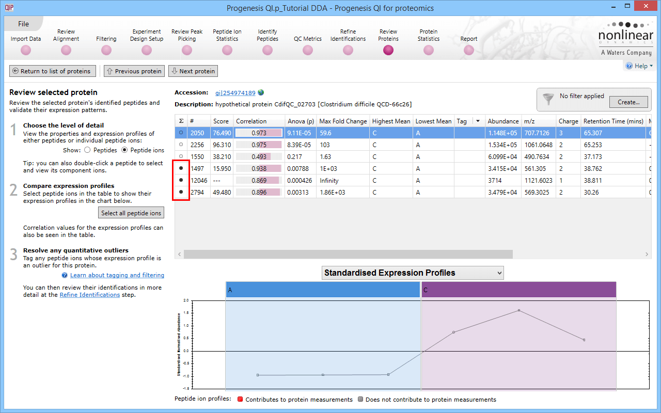This screenshot has width=661, height=413.
Task: Click the 0.493 correlation cell
Action: tap(259, 156)
